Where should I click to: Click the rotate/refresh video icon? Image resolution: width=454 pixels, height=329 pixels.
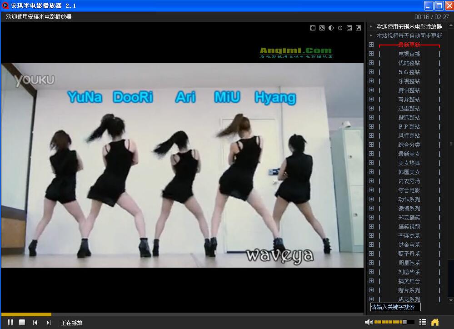pos(322,28)
